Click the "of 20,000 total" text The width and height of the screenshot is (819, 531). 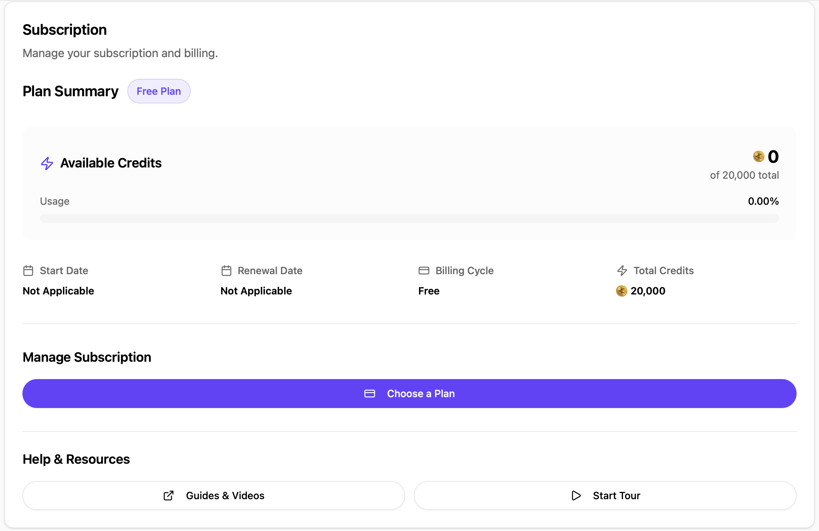pos(744,175)
